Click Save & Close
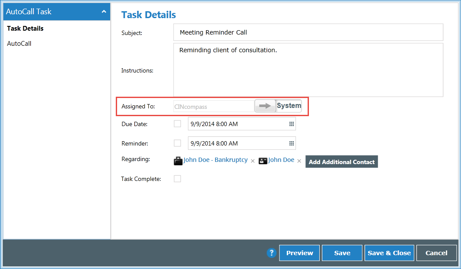The image size is (461, 269). coord(389,253)
